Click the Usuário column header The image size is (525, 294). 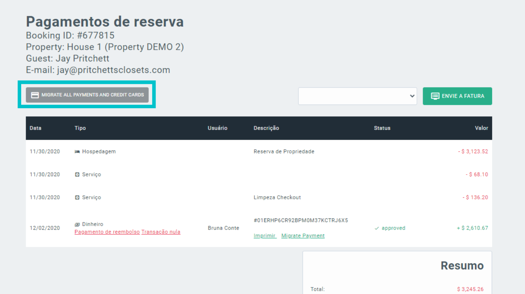[x=218, y=128]
